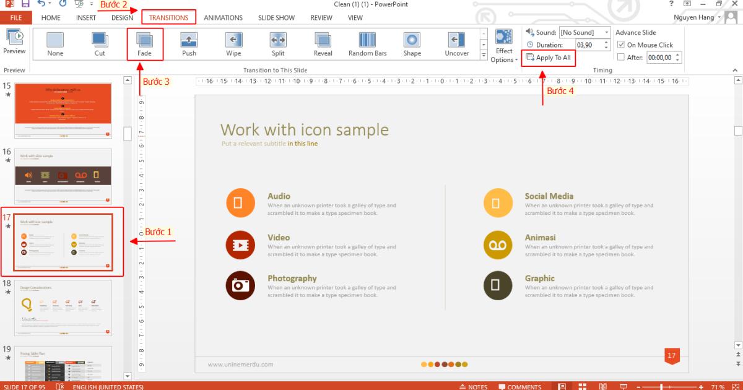Screen dimensions: 743x390
Task: Apply the Push transition
Action: pos(189,43)
